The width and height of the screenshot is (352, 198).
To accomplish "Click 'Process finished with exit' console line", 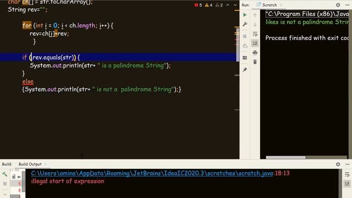I will coord(307,38).
